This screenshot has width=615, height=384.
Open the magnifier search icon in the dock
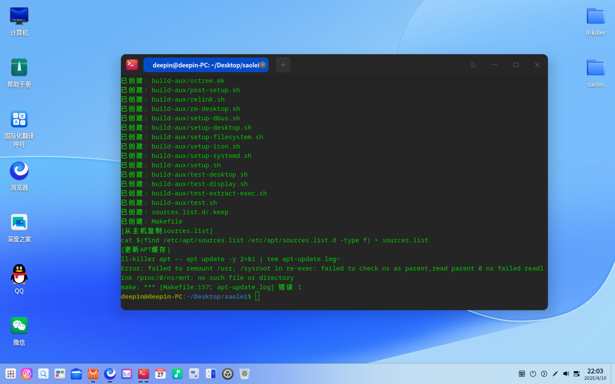tap(44, 374)
